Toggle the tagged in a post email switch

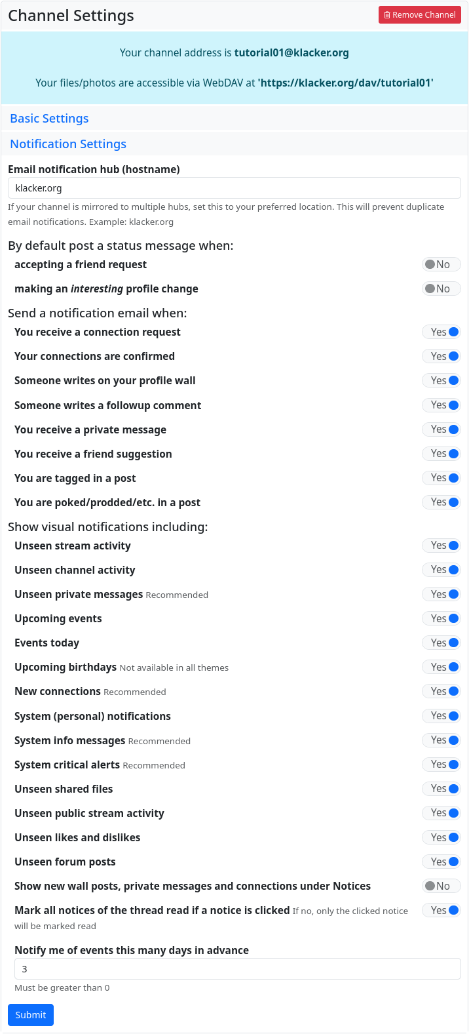[x=441, y=478]
